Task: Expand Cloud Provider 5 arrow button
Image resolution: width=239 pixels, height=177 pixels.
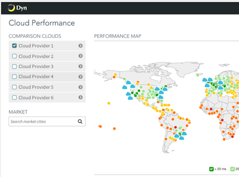Action: (81, 87)
